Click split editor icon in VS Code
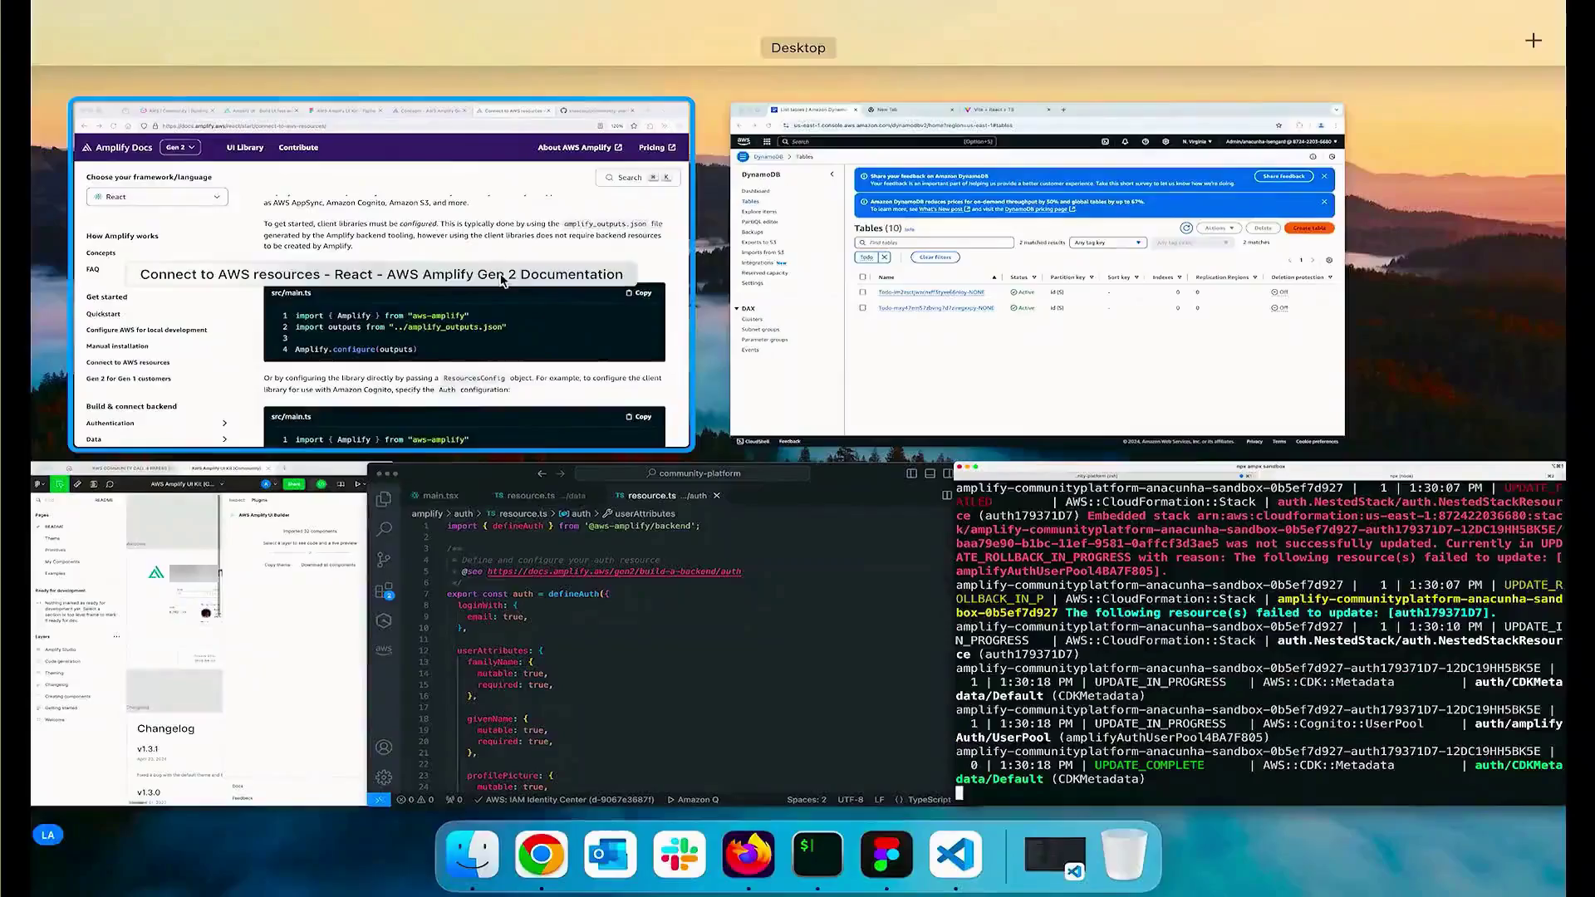The image size is (1595, 897). pos(946,496)
